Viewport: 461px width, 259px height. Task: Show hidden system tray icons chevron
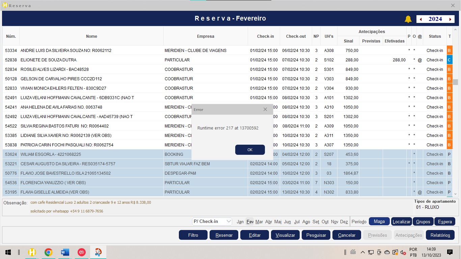pyautogui.click(x=363, y=252)
